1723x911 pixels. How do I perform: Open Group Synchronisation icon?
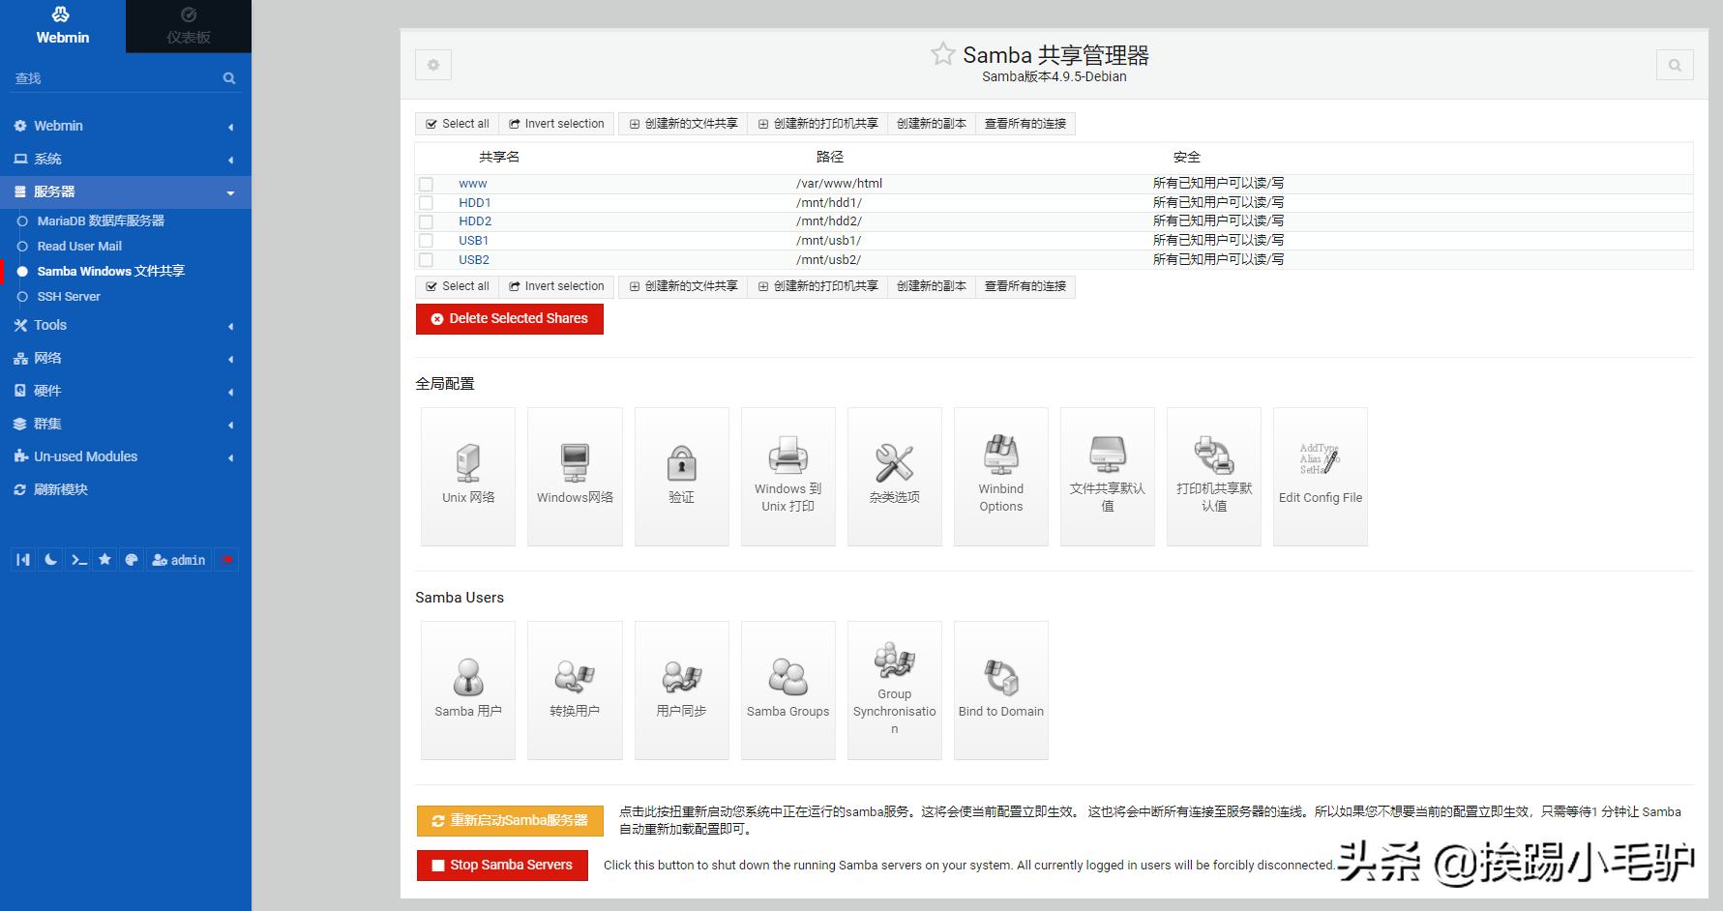click(894, 690)
